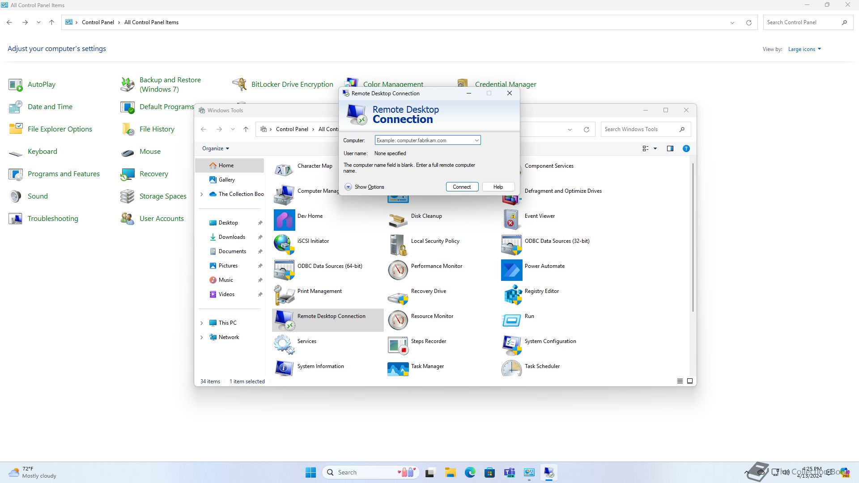Go to Pictures quick access folder
The image size is (859, 483).
(230, 266)
